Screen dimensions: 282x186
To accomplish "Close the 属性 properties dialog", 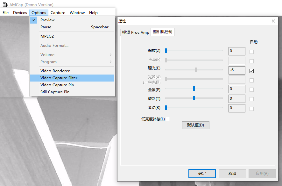I will click(x=273, y=21).
